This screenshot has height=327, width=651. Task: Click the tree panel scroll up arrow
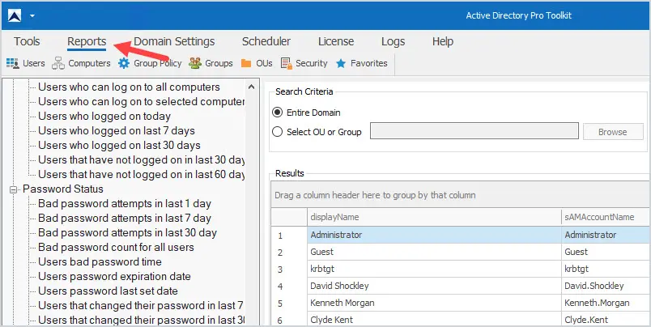pyautogui.click(x=251, y=87)
